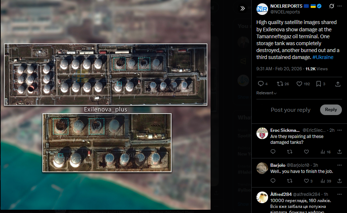Open the main post's more options menu
Screen dimensions: 347x213
339,6
